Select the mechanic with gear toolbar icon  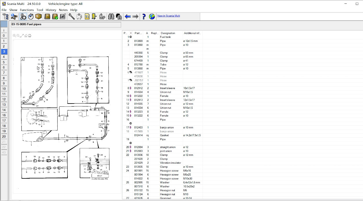[x=23, y=16]
